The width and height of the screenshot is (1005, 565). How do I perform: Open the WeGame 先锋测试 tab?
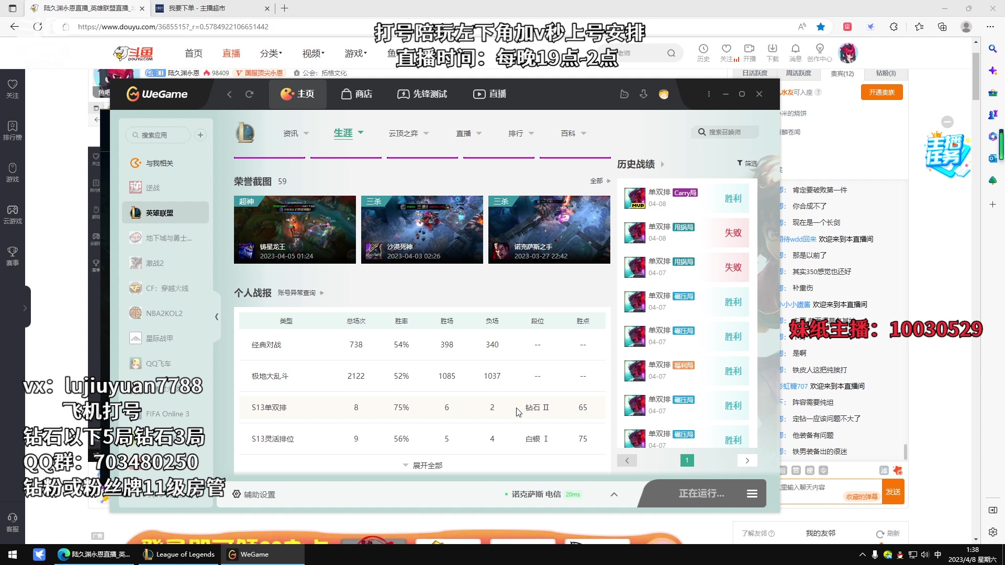point(422,94)
